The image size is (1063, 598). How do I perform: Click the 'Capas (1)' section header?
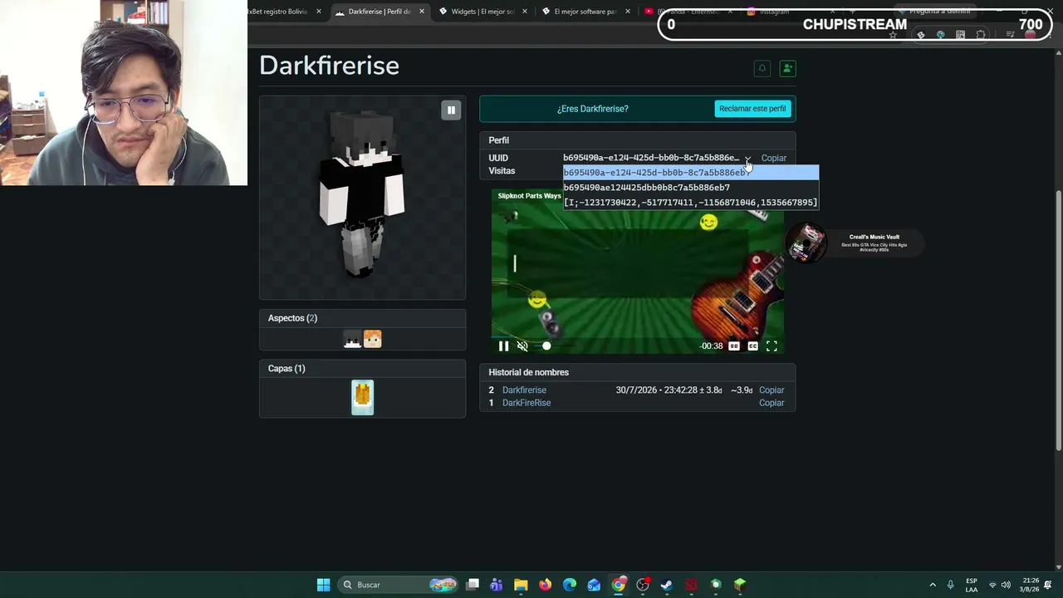[x=287, y=369]
